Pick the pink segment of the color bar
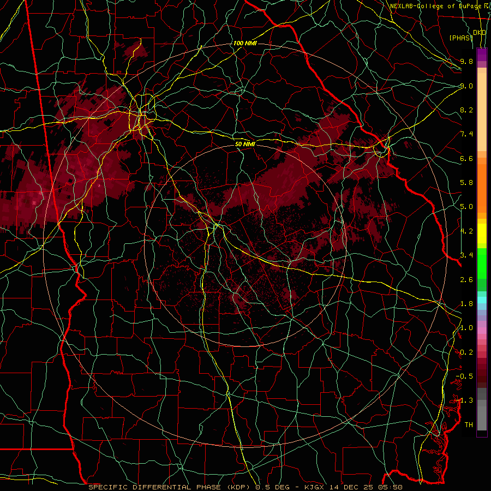The height and width of the screenshot is (491, 491). [482, 331]
